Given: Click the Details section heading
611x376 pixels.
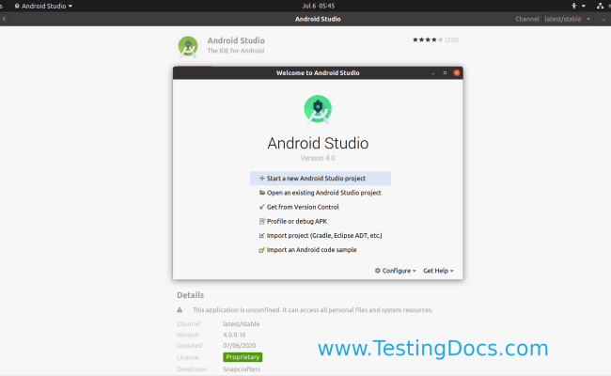Looking at the screenshot, I should [190, 295].
